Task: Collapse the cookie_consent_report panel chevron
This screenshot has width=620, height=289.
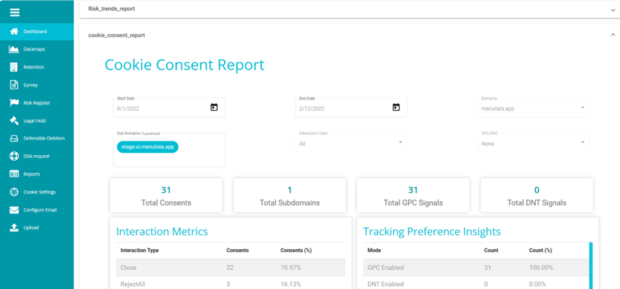Action: (x=613, y=35)
